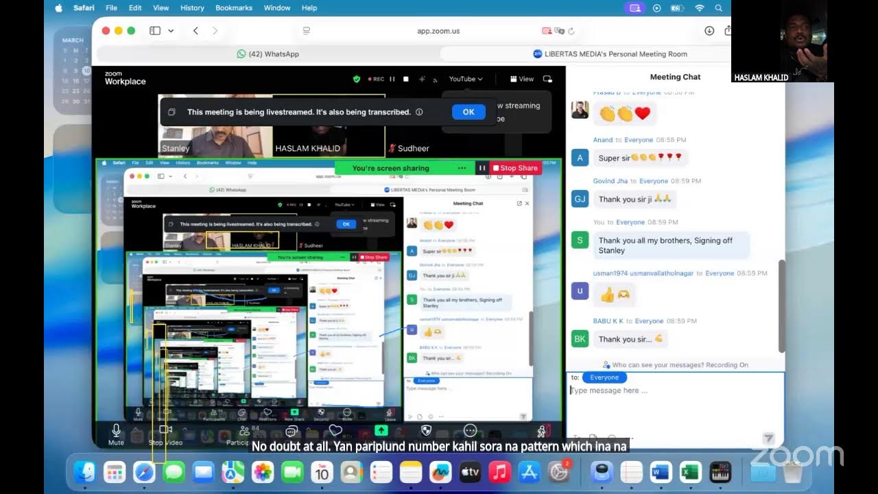Click the AI Companion sparkle icon
The height and width of the screenshot is (494, 878).
(x=423, y=79)
